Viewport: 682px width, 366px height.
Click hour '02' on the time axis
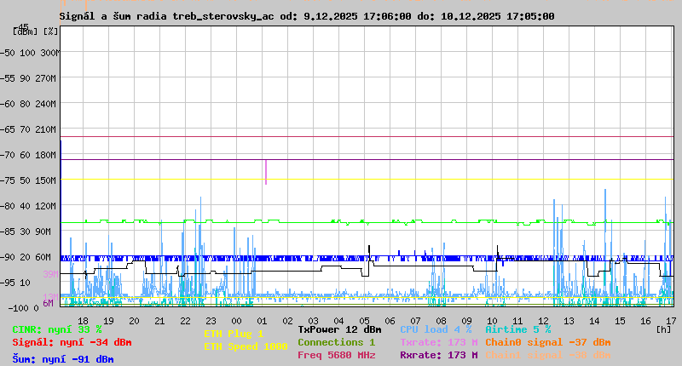pyautogui.click(x=287, y=321)
